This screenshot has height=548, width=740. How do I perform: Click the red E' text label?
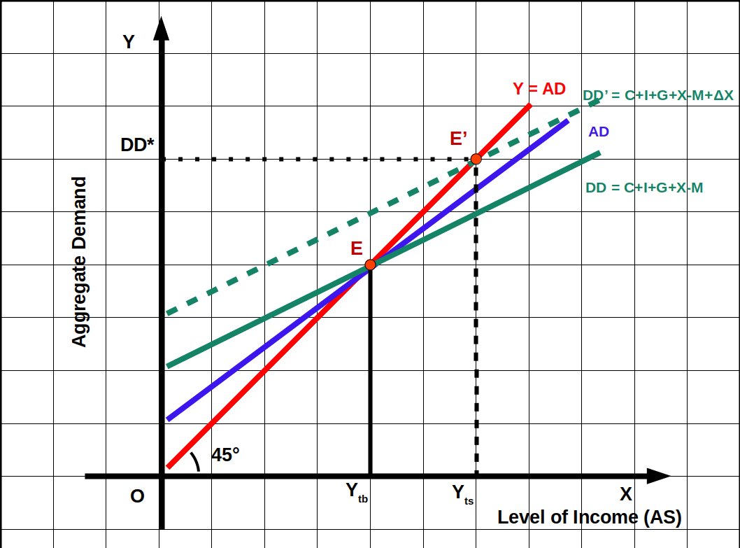459,139
